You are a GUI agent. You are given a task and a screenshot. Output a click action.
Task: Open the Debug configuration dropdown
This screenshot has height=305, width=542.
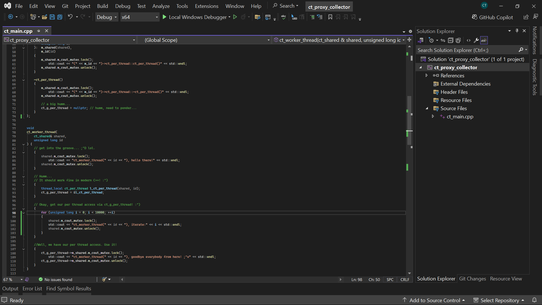click(107, 17)
